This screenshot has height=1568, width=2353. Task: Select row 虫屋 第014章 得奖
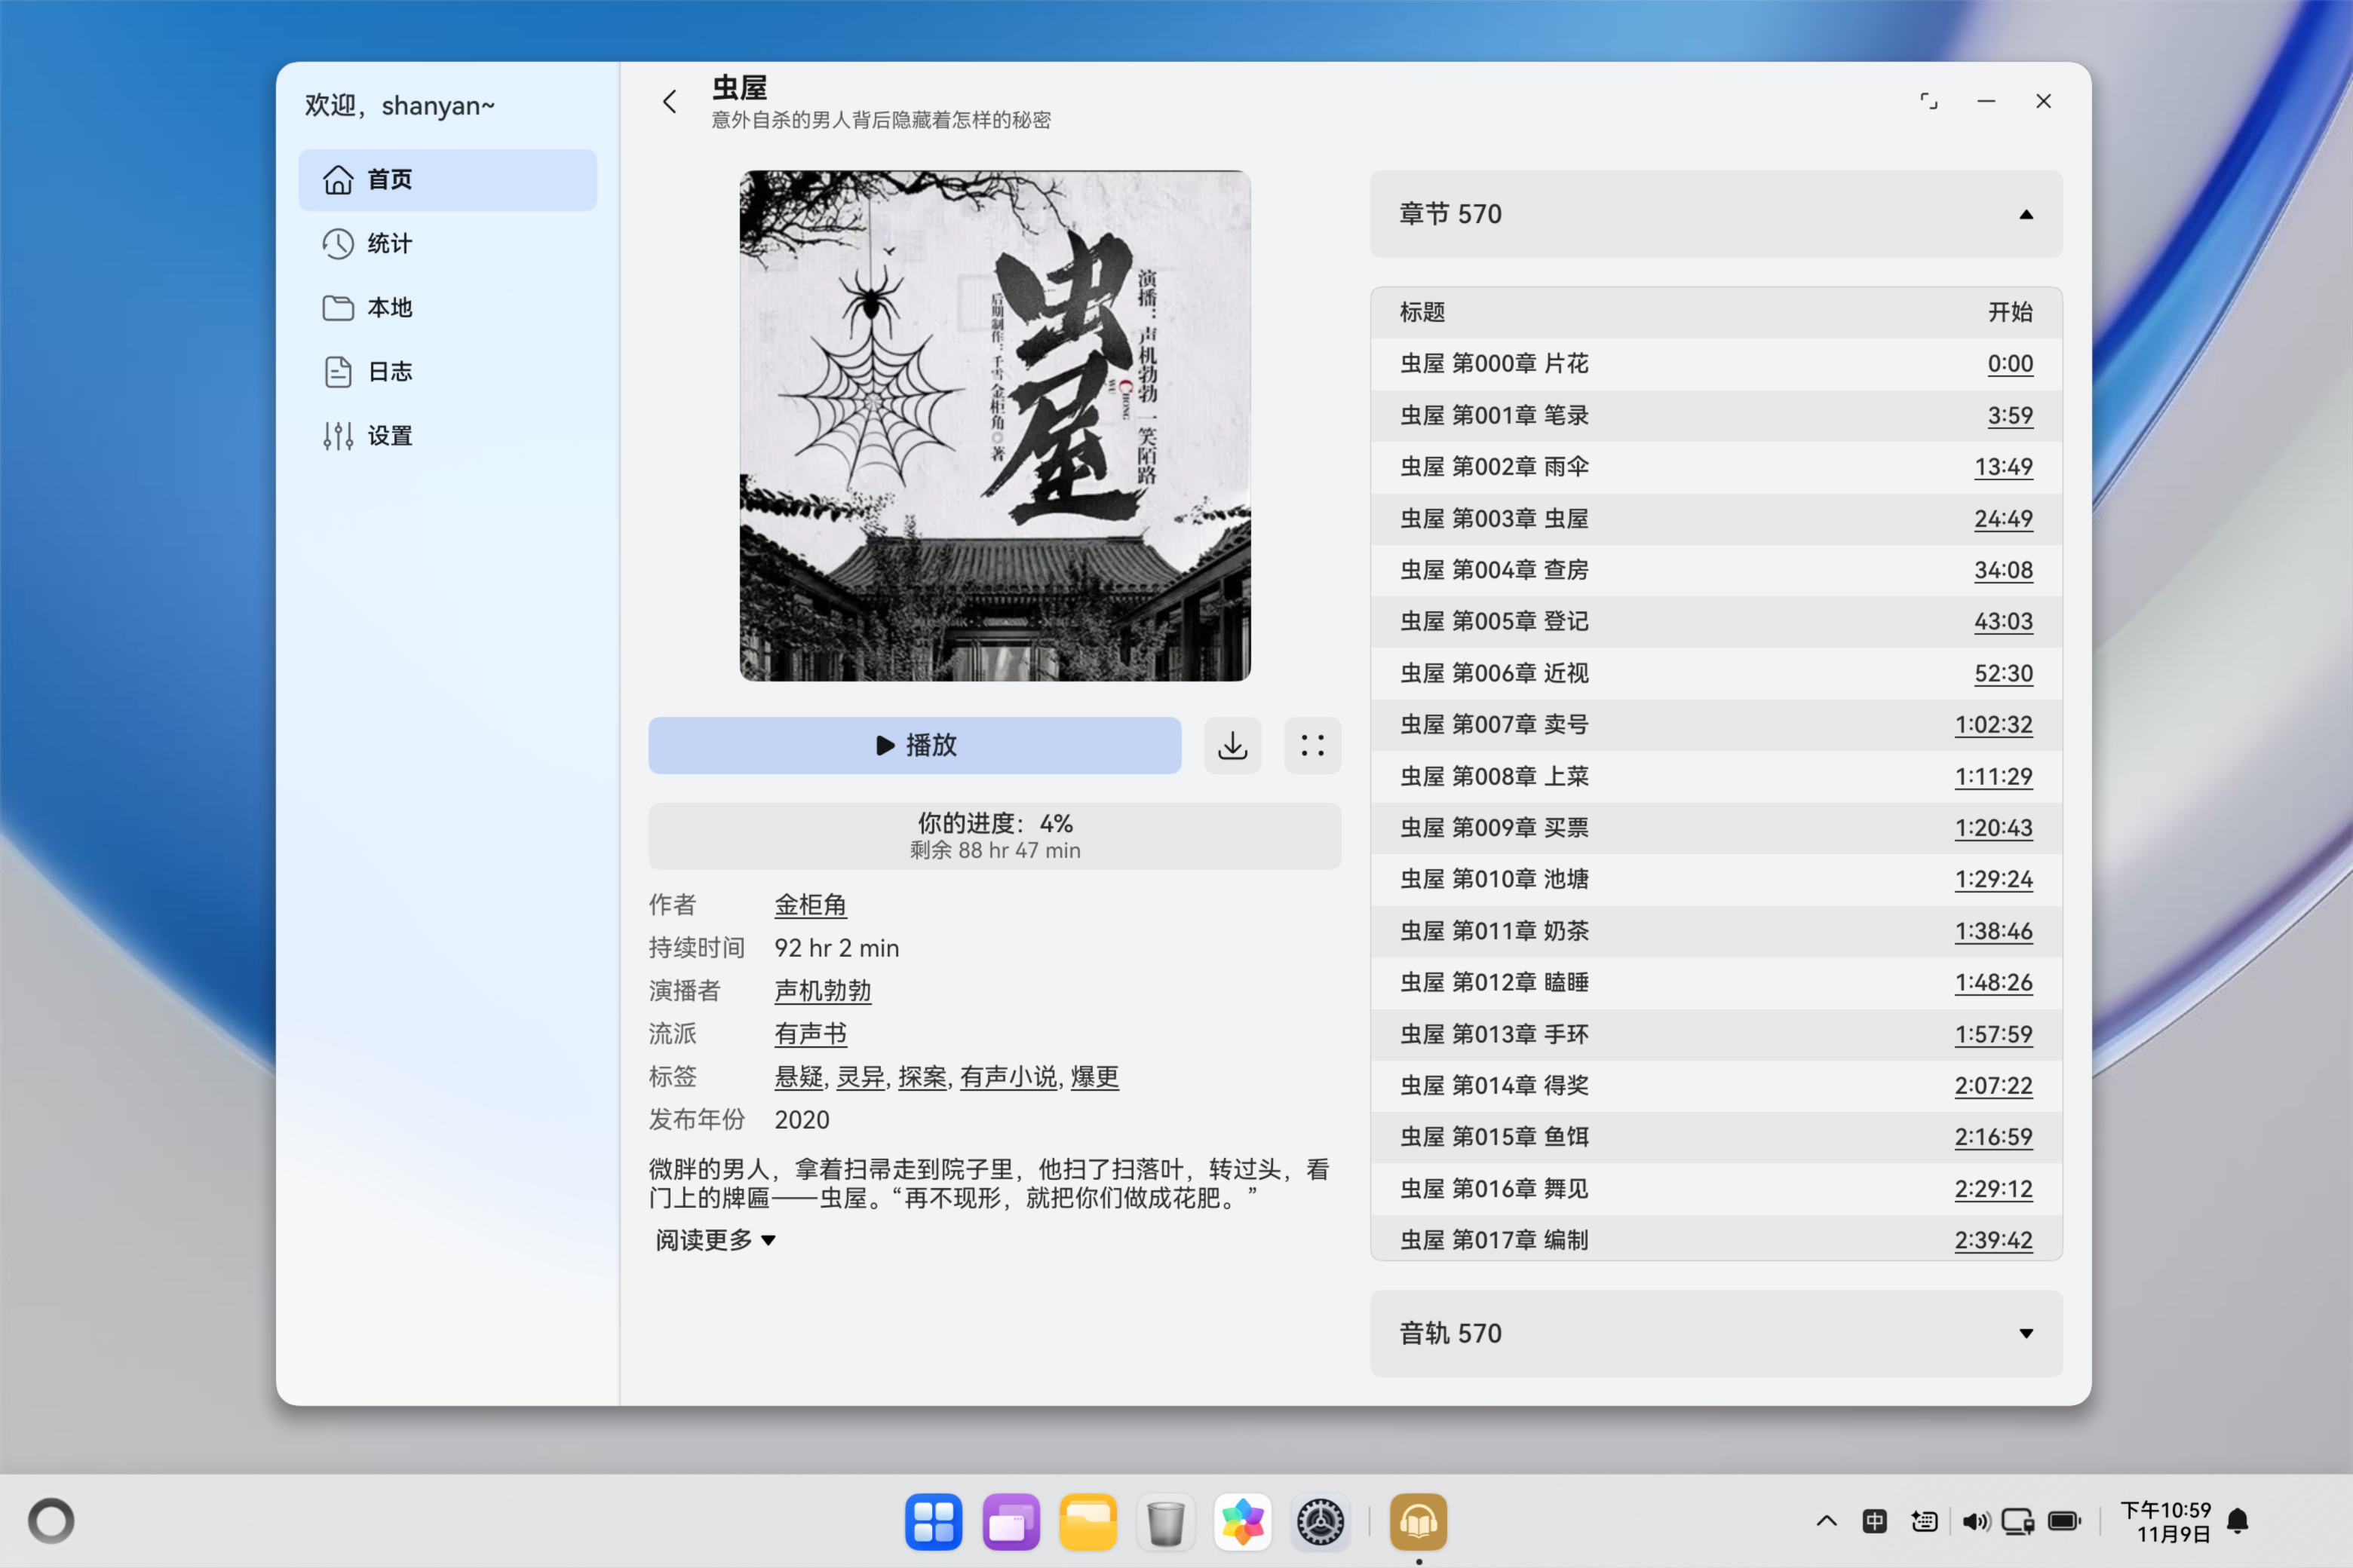pos(1716,1085)
